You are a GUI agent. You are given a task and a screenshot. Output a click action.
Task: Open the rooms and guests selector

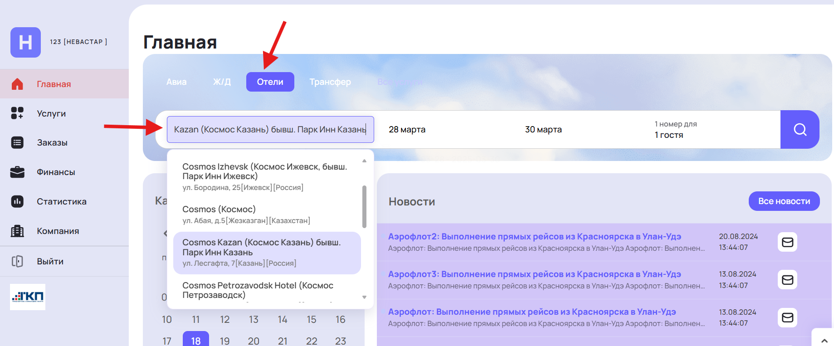pos(676,129)
